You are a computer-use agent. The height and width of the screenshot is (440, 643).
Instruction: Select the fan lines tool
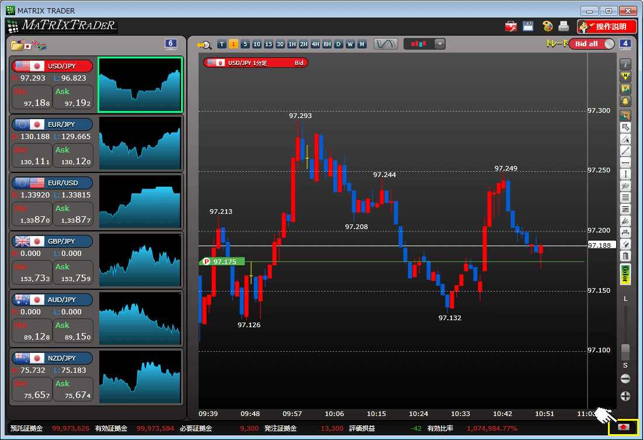pos(625,221)
